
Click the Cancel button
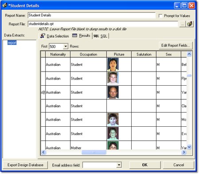pyautogui.click(x=179, y=165)
